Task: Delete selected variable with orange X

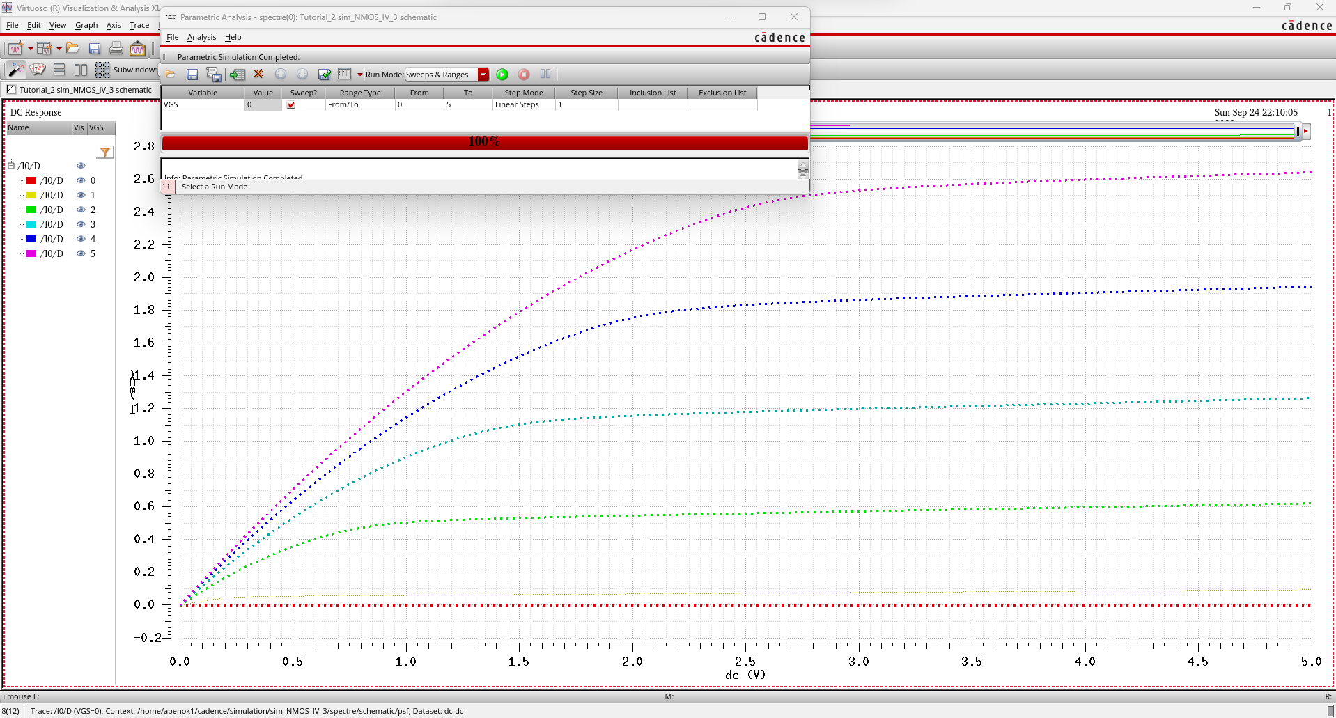Action: click(x=258, y=74)
